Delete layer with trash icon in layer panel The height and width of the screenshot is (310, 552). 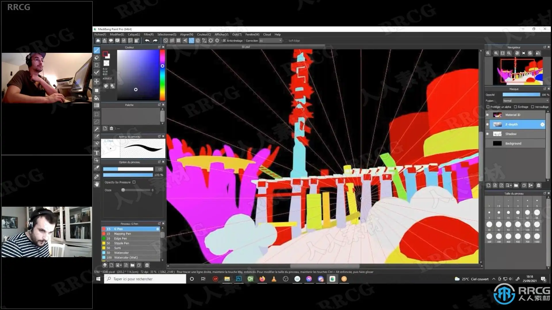point(539,185)
